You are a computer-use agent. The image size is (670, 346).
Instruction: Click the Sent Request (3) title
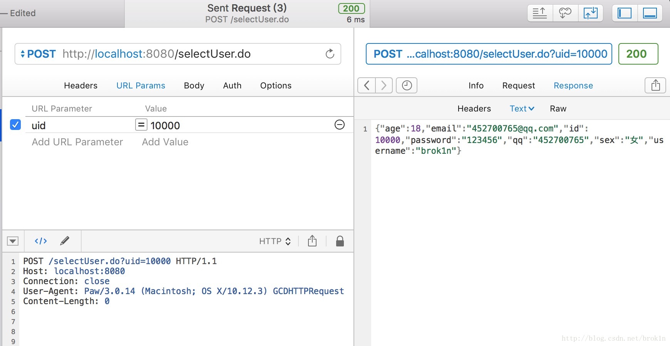pos(247,8)
